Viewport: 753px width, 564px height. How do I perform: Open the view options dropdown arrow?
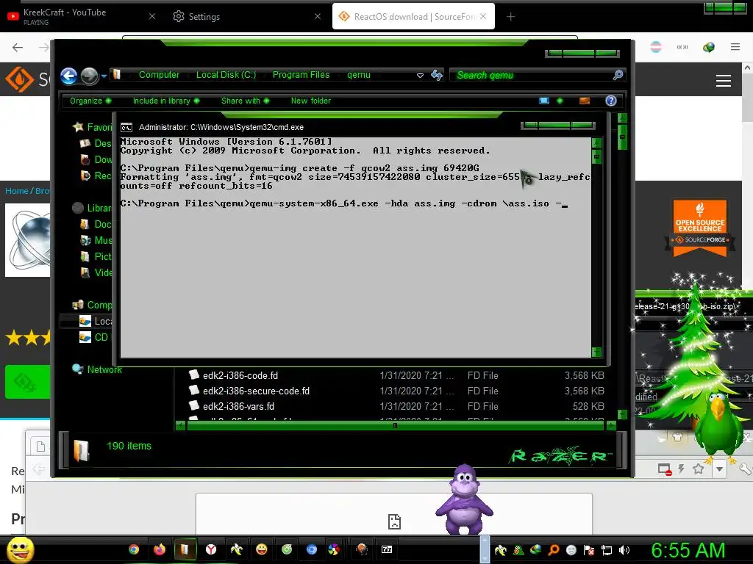pyautogui.click(x=560, y=101)
